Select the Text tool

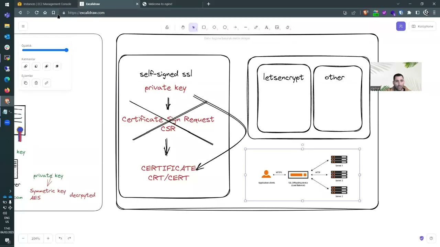[266, 27]
